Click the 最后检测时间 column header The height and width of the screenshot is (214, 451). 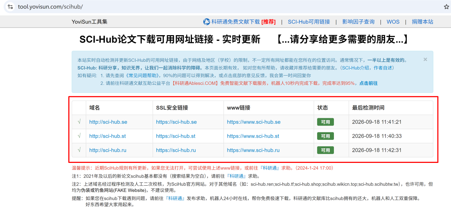pyautogui.click(x=368, y=108)
